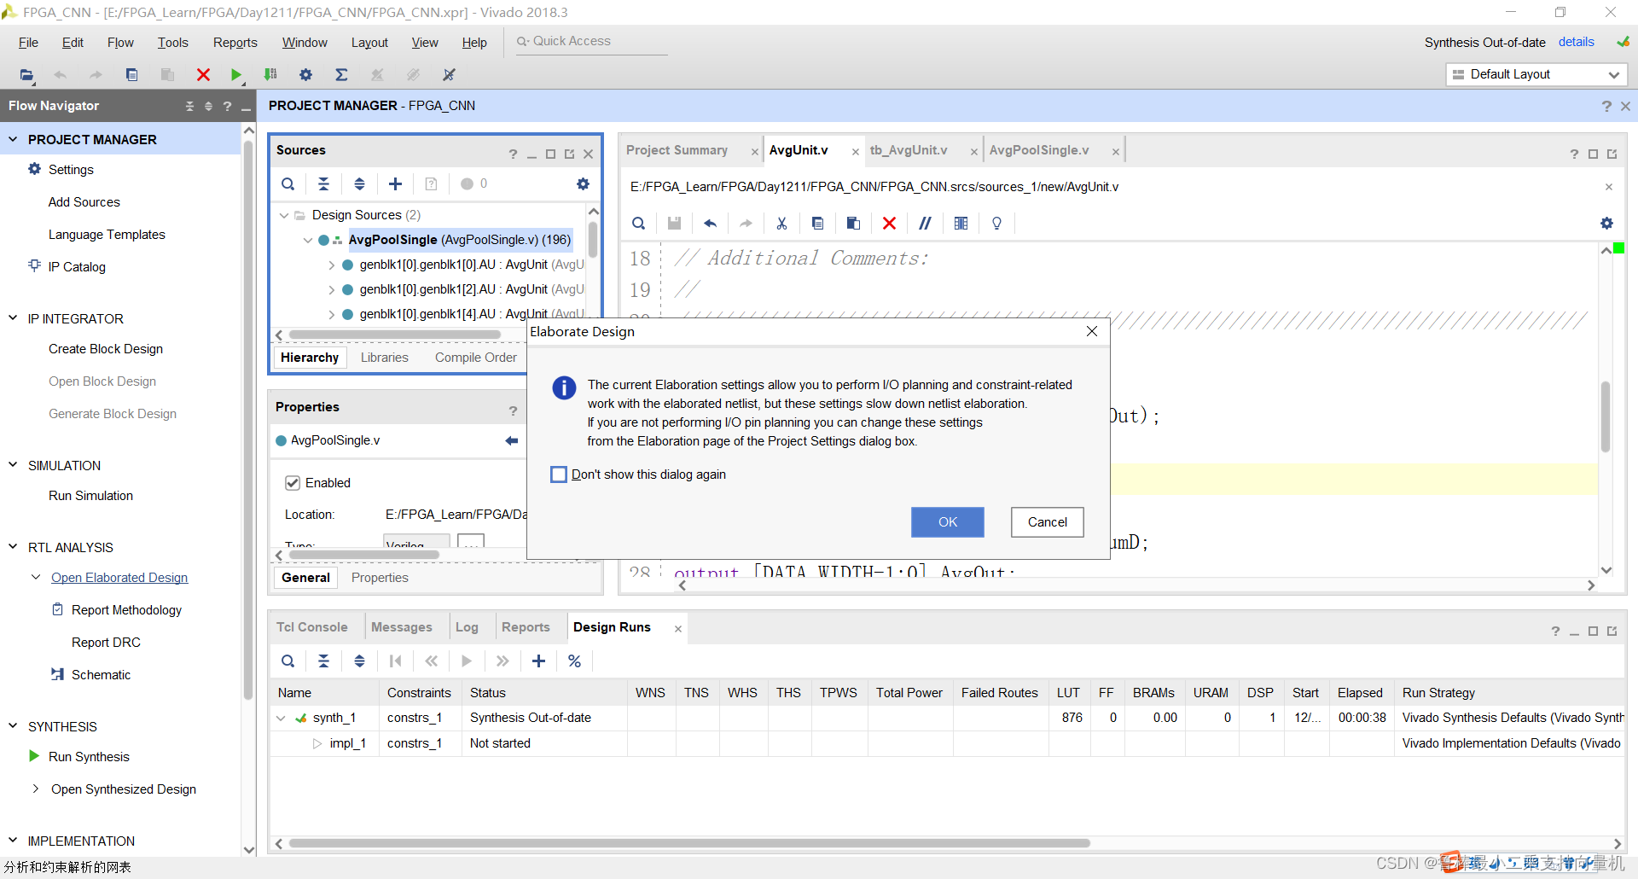Click the copy icon in main toolbar
The width and height of the screenshot is (1638, 879).
coord(131,75)
